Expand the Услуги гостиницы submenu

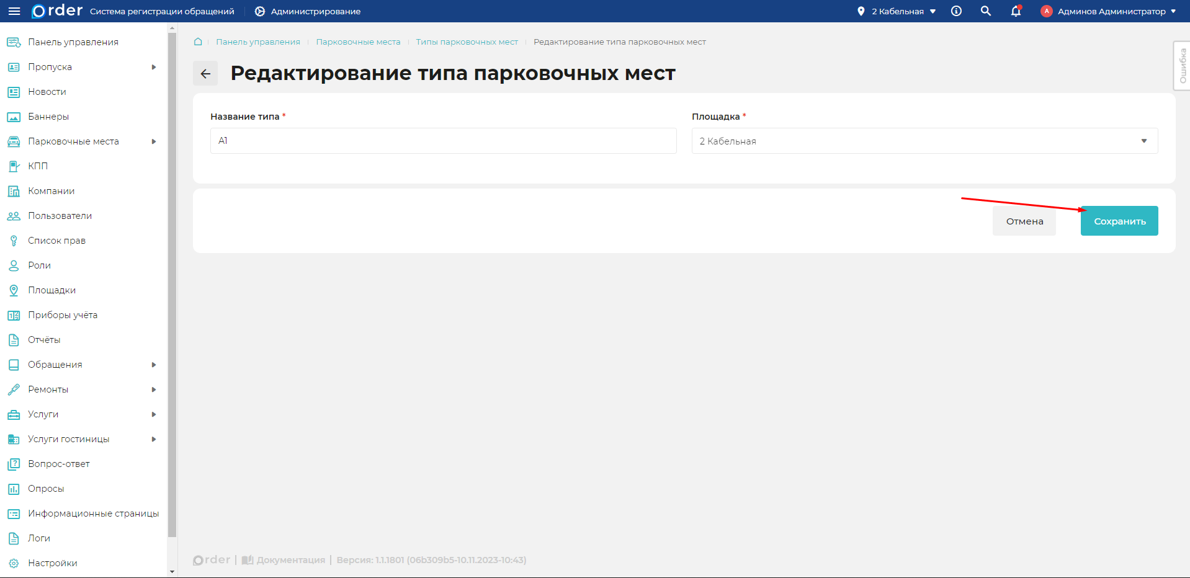154,438
